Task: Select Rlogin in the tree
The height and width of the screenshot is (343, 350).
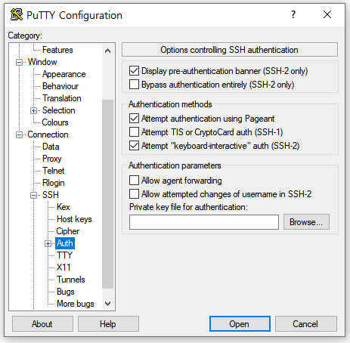Action: point(54,183)
